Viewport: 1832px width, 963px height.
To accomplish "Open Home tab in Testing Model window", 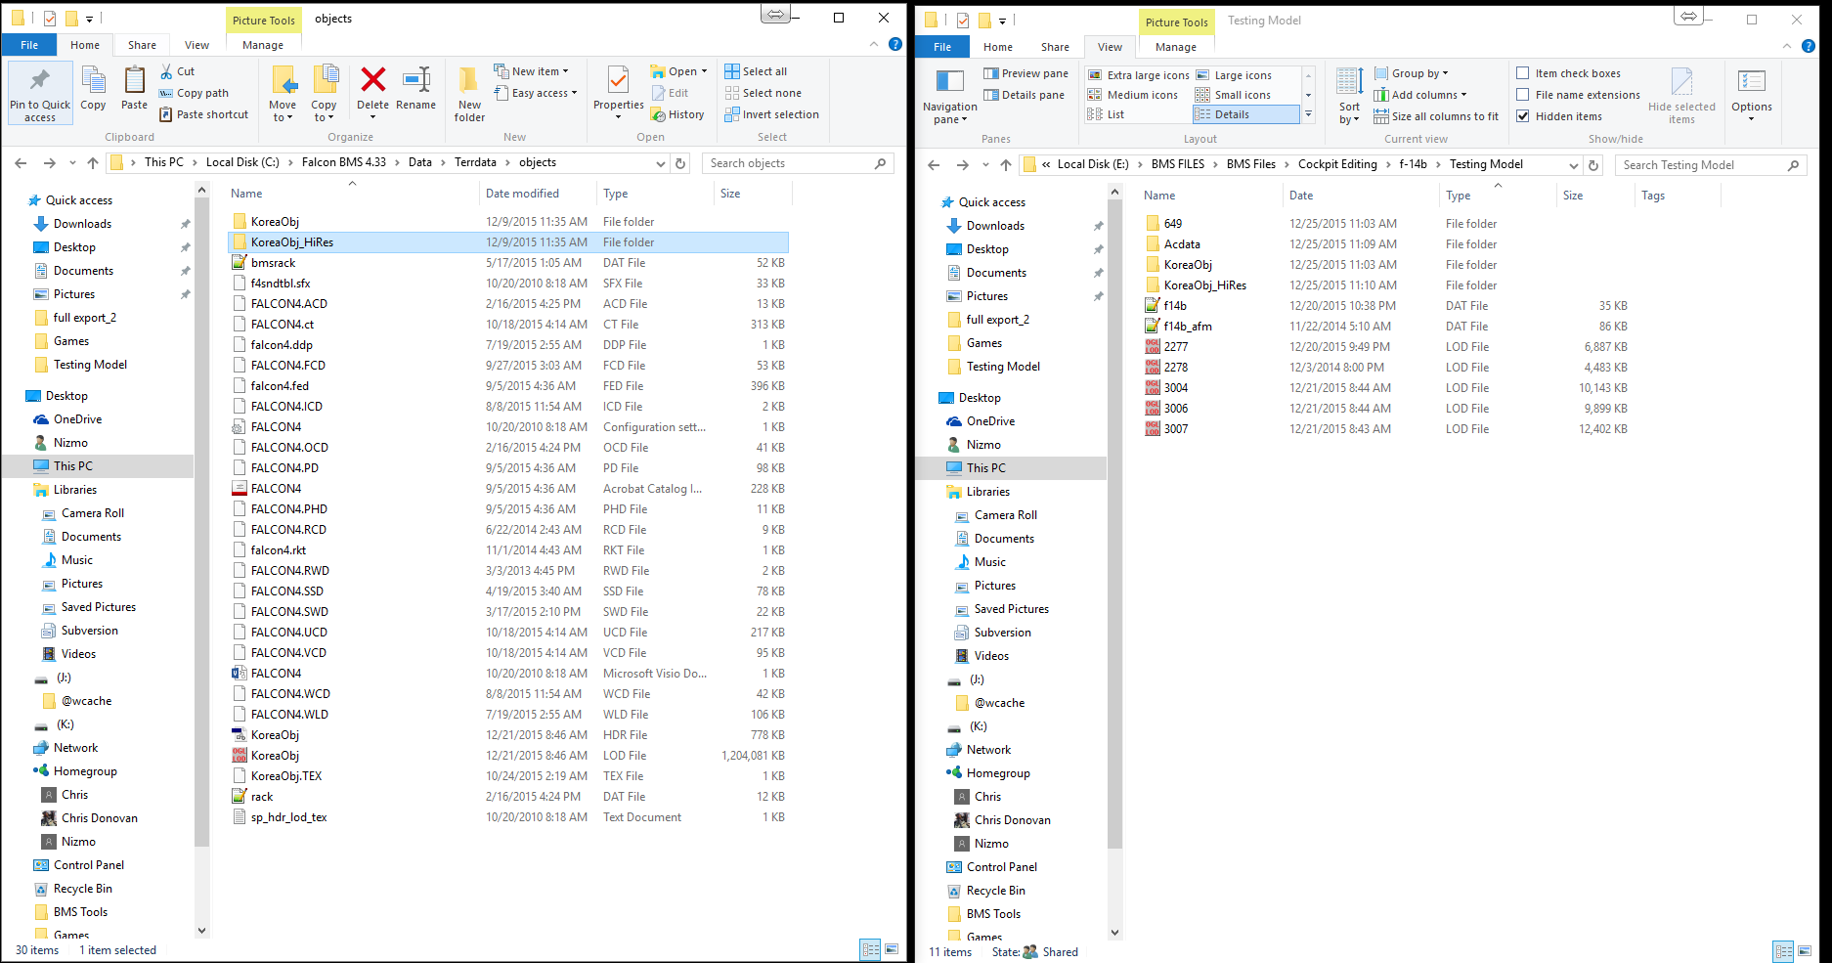I will pyautogui.click(x=998, y=47).
